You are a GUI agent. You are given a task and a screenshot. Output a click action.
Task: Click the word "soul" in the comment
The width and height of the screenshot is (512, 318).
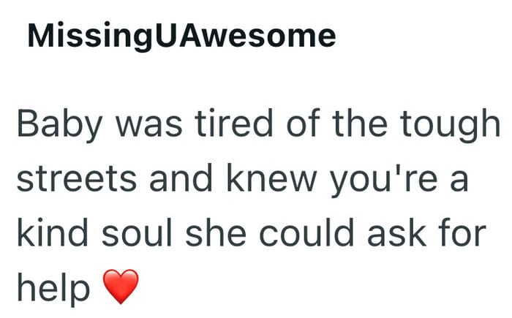[x=149, y=234]
